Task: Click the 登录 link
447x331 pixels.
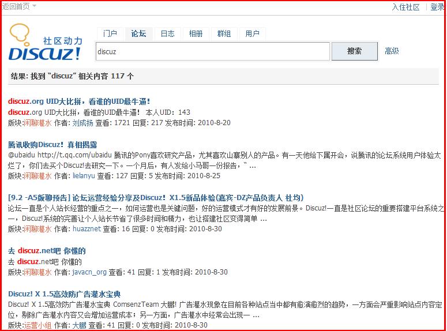Action: click(x=437, y=7)
